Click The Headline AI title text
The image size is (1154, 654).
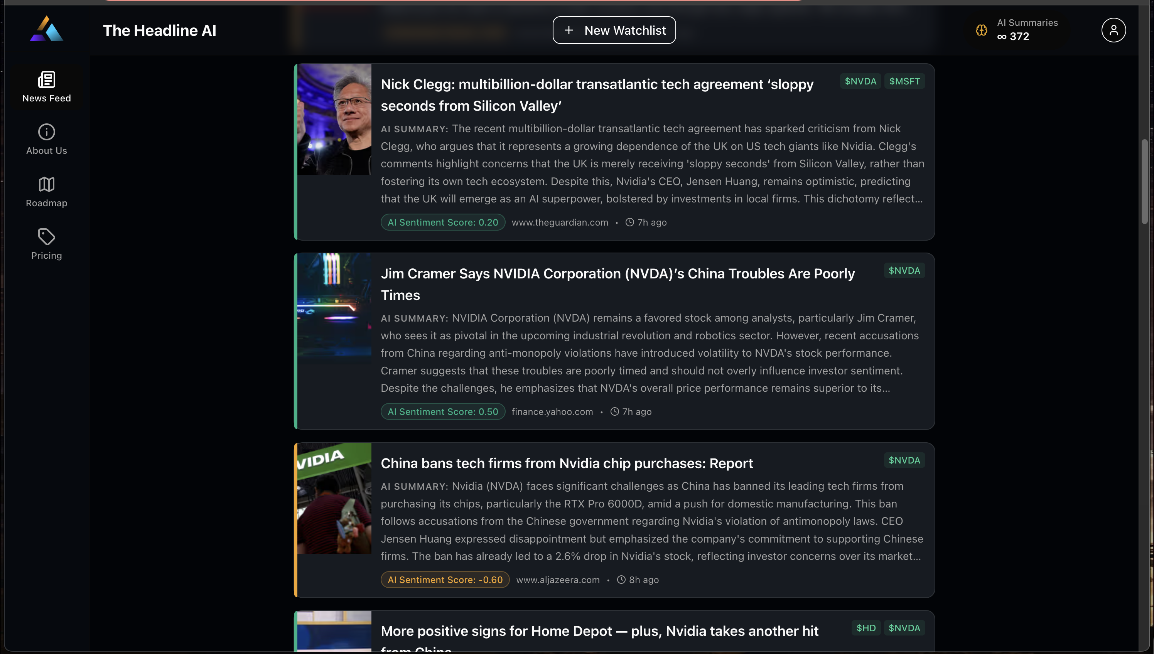pos(159,30)
